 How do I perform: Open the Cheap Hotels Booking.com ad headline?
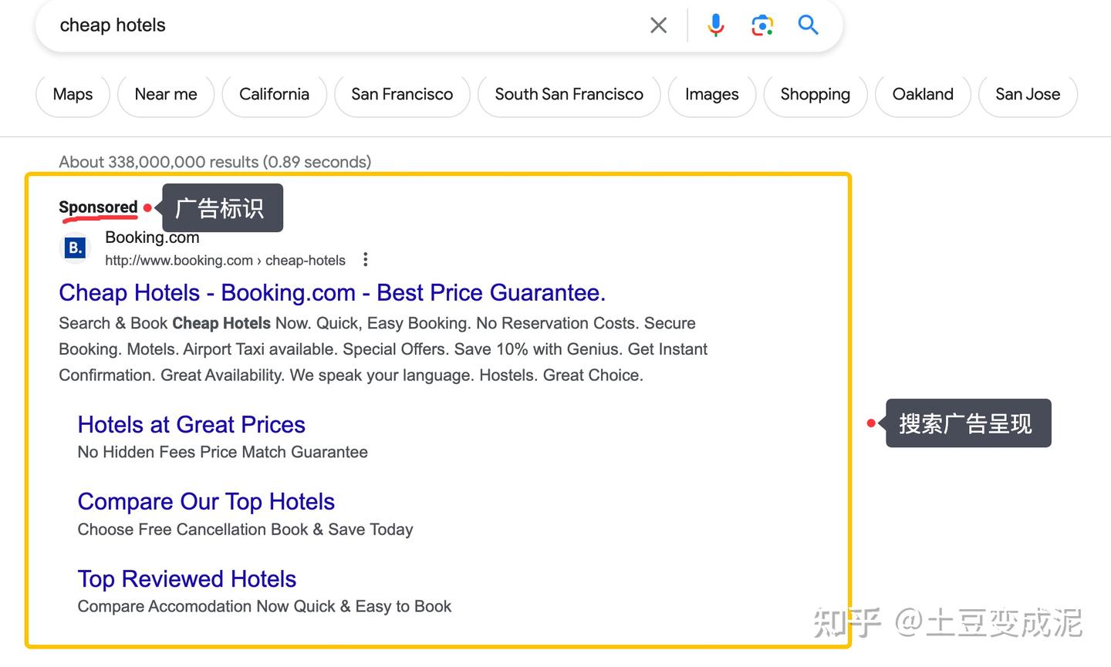coord(332,293)
